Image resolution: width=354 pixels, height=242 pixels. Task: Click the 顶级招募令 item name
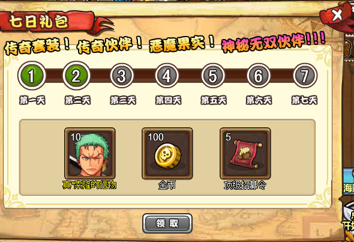[x=245, y=186]
